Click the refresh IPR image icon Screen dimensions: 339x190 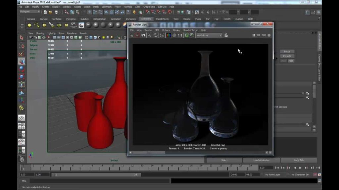point(156,35)
